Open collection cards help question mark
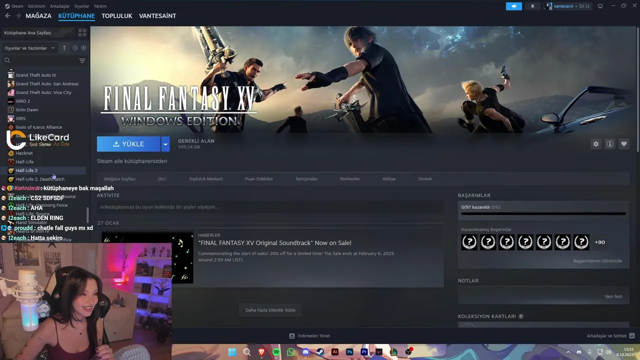The width and height of the screenshot is (640, 360). [521, 316]
